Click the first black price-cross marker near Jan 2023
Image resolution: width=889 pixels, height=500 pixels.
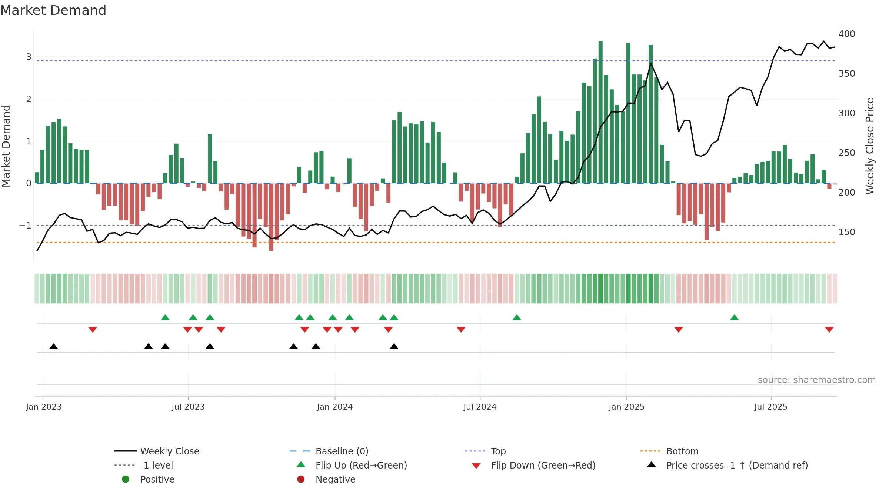(54, 346)
